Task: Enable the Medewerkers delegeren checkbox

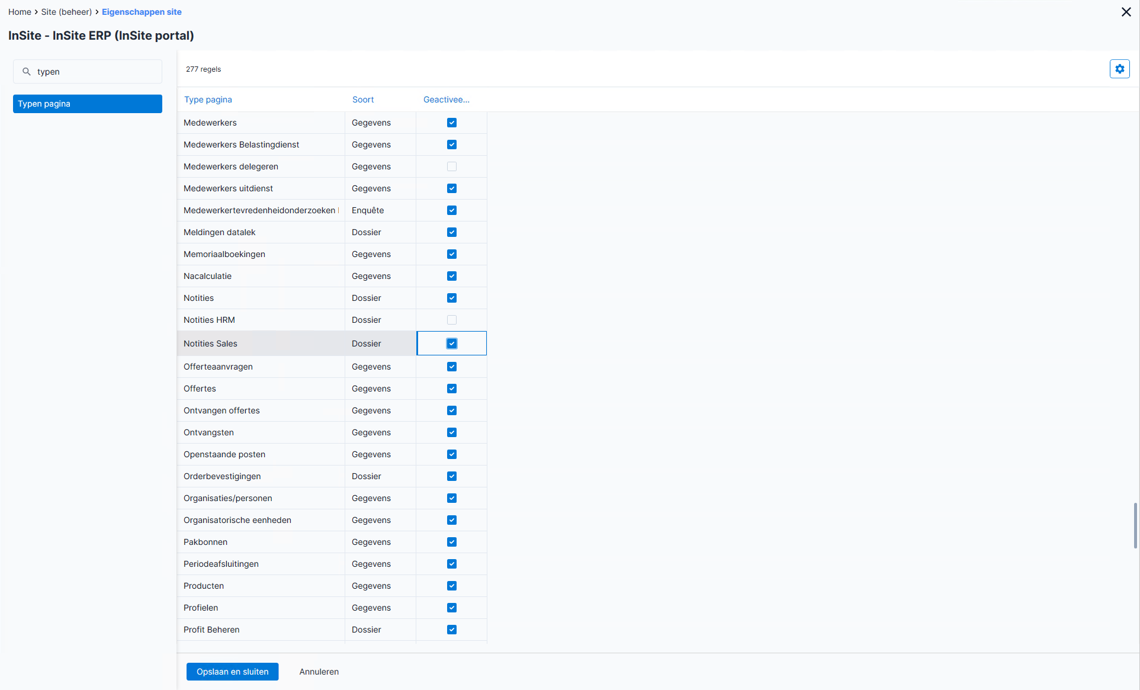Action: [x=452, y=166]
